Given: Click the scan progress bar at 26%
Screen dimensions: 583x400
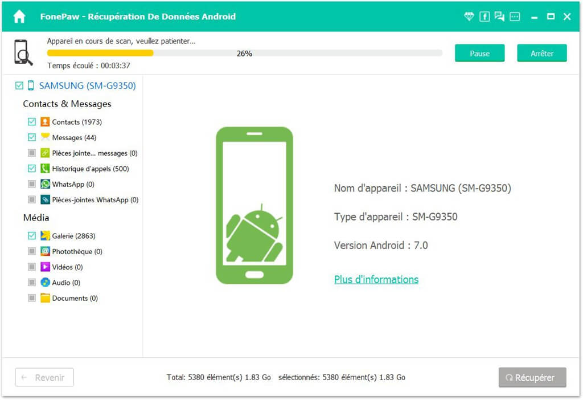Looking at the screenshot, I should (x=245, y=53).
